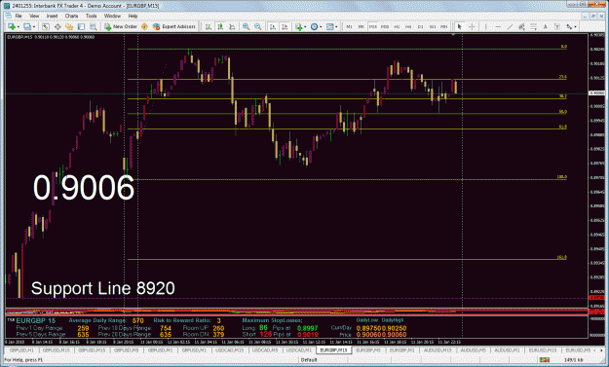Screen dimensions: 609x367
Task: Expand the Periods dropdown arrow
Action: (x=321, y=26)
